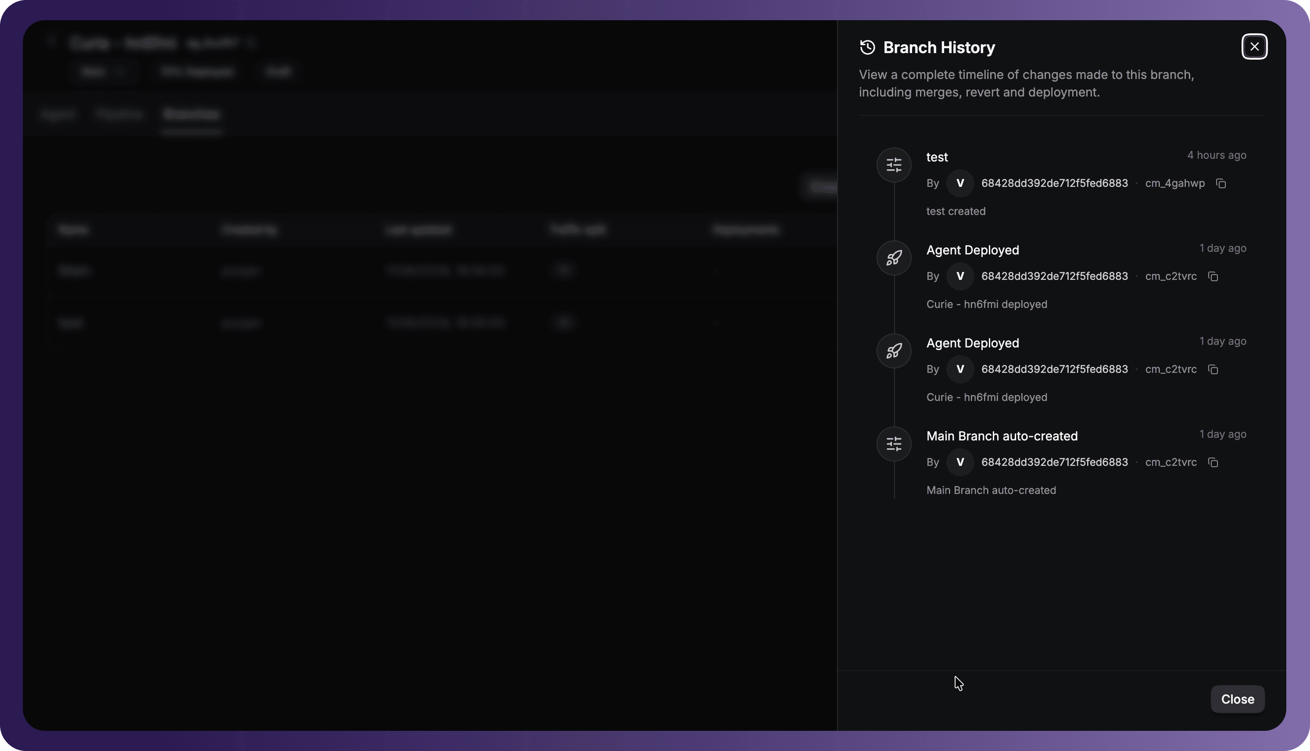Click 'cm_c2tvrc' in the Main Branch auto-created row
1310x751 pixels.
point(1171,463)
